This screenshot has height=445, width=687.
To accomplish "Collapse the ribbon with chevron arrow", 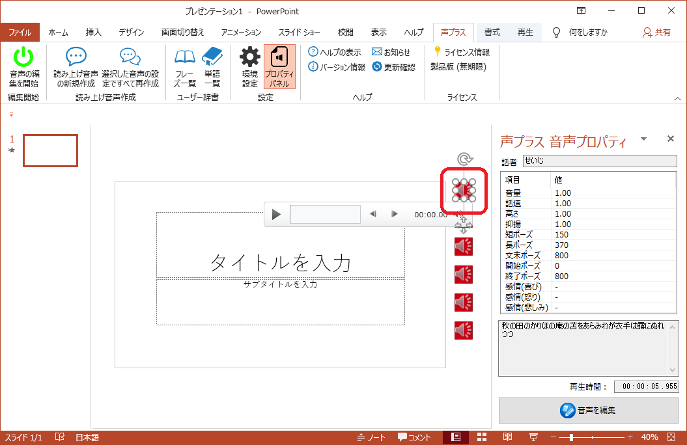I will 677,98.
